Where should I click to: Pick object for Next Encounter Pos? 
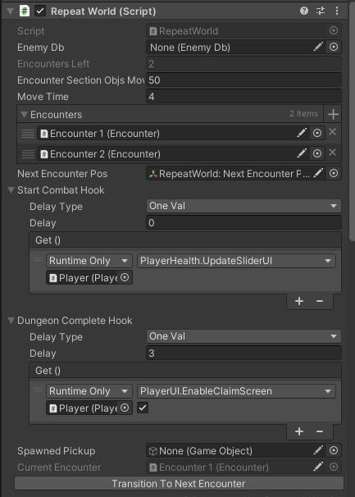tap(334, 173)
